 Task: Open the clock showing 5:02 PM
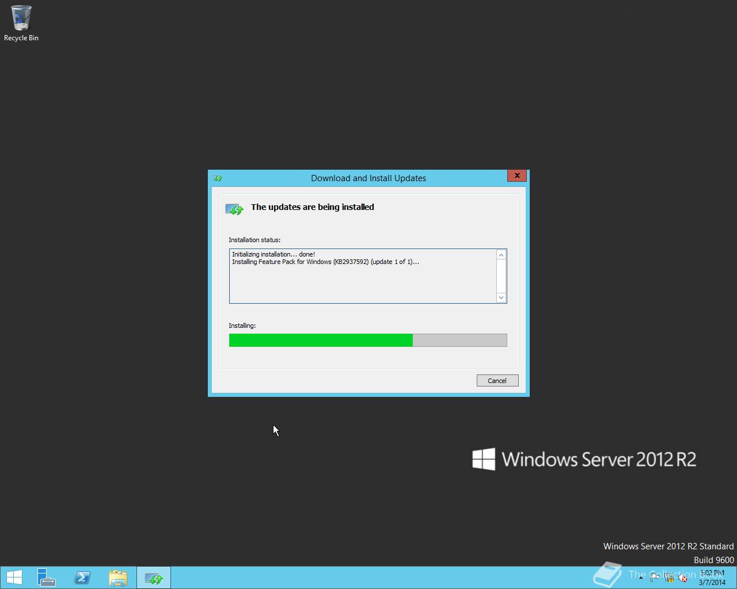point(713,577)
